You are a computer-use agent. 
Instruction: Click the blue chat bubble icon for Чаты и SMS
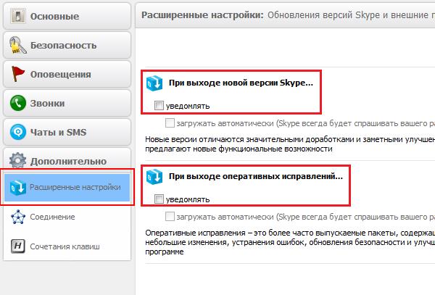[x=18, y=132]
